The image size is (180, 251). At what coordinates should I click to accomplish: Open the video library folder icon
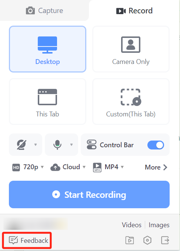click(130, 240)
